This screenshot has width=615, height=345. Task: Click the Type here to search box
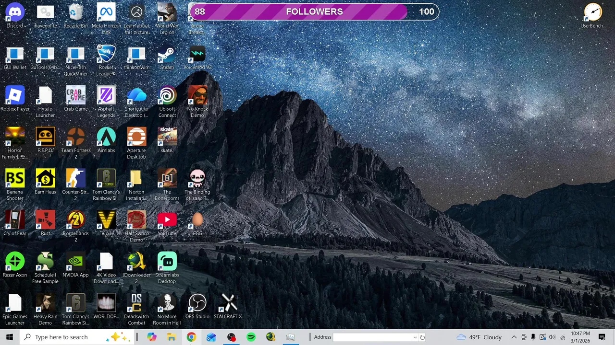pos(77,337)
